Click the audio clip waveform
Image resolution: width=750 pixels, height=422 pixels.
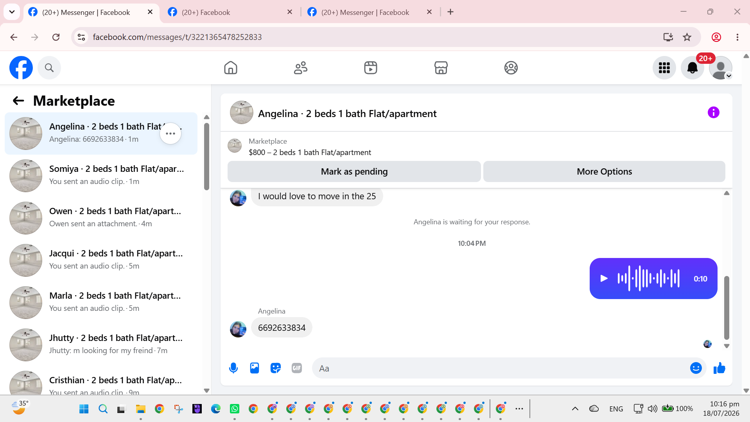649,278
